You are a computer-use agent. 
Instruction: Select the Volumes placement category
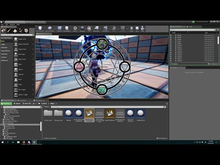tap(4, 57)
